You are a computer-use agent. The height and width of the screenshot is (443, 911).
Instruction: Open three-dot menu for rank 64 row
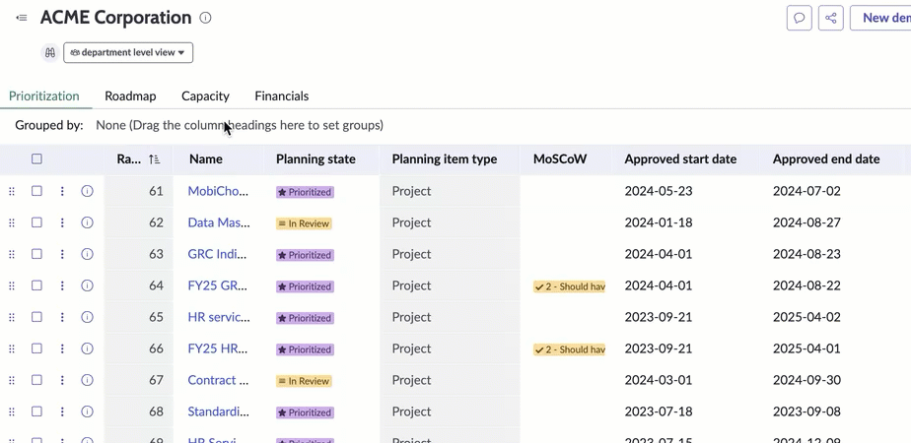pyautogui.click(x=62, y=285)
